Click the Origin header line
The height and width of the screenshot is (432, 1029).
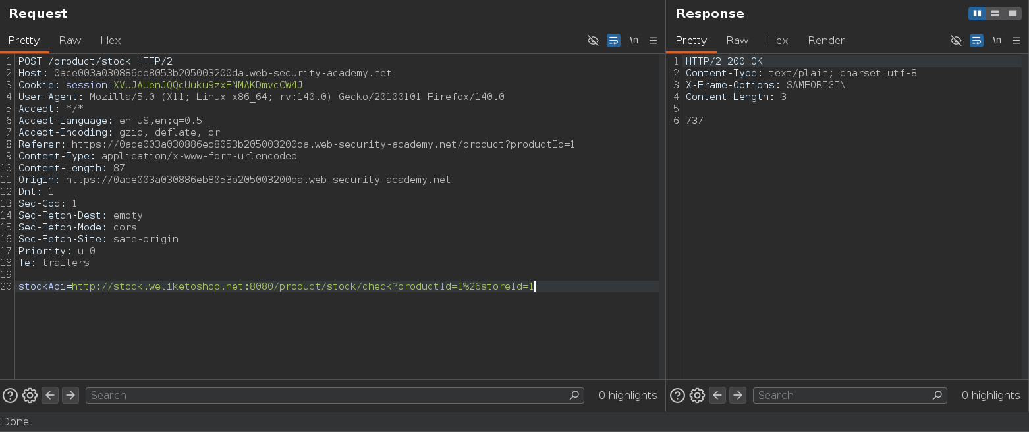coord(235,180)
